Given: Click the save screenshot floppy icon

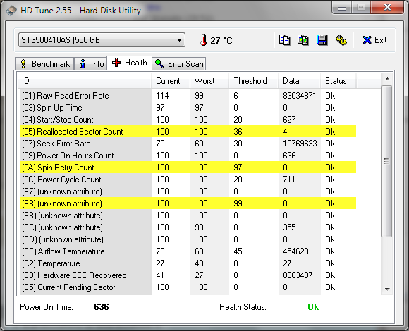Looking at the screenshot, I should click(322, 40).
